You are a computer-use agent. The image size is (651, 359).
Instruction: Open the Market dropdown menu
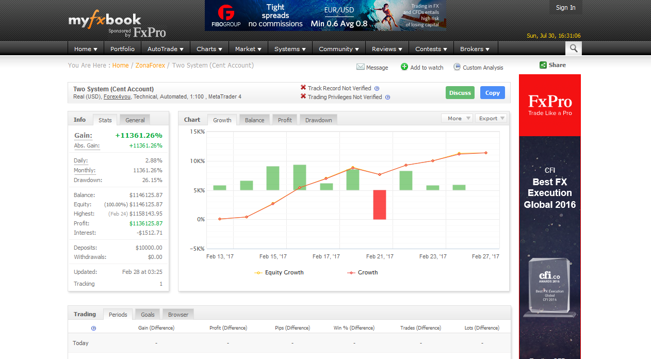coord(248,49)
